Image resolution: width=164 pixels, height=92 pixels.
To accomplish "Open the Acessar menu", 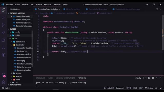I will pos(39,5).
